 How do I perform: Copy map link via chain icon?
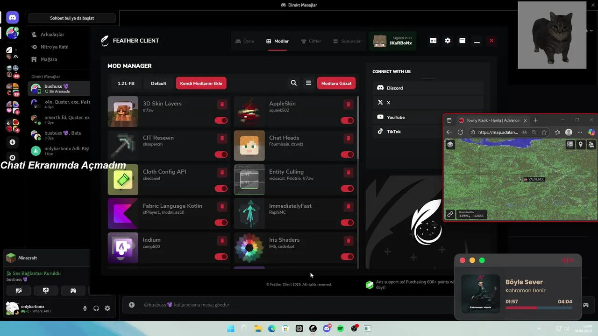coord(450,214)
